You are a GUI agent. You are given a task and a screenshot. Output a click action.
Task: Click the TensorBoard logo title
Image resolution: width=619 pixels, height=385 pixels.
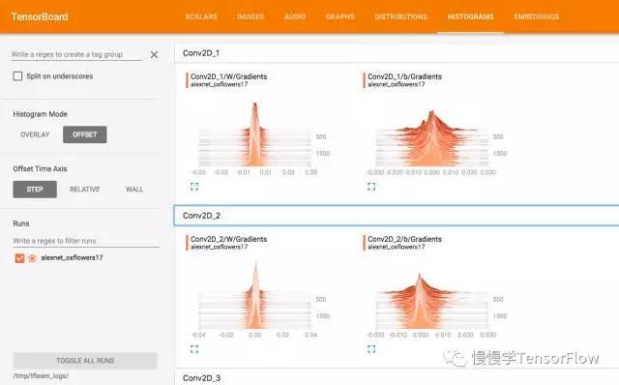click(40, 17)
